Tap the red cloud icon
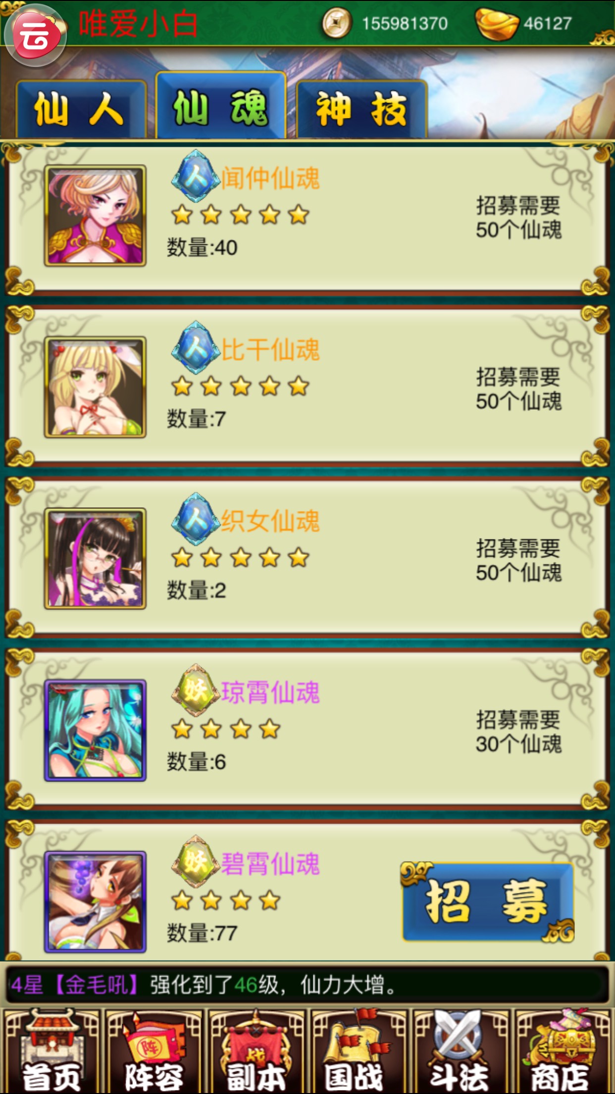 35,35
